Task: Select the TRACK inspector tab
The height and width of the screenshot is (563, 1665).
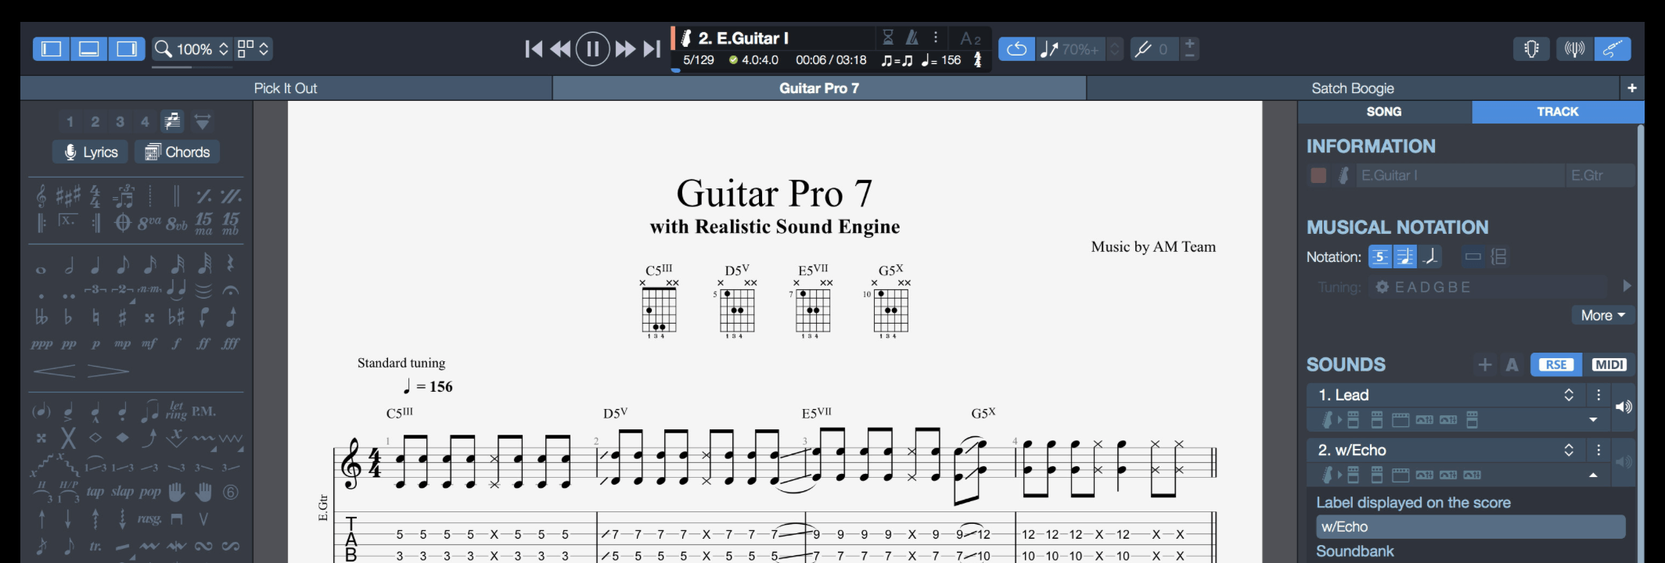Action: tap(1558, 112)
